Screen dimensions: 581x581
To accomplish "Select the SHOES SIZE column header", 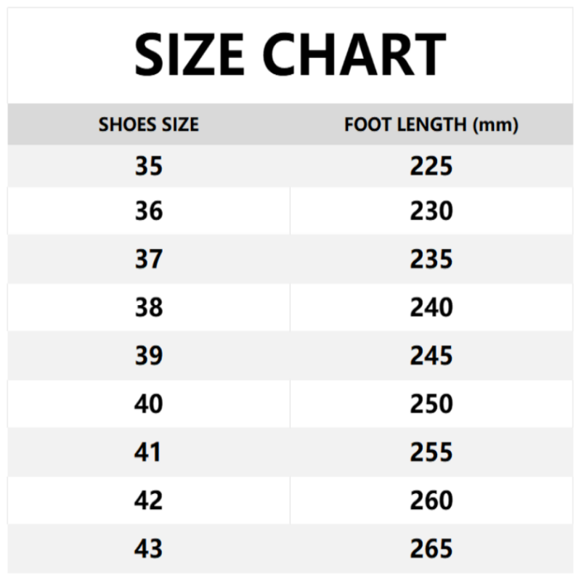I will click(x=148, y=125).
